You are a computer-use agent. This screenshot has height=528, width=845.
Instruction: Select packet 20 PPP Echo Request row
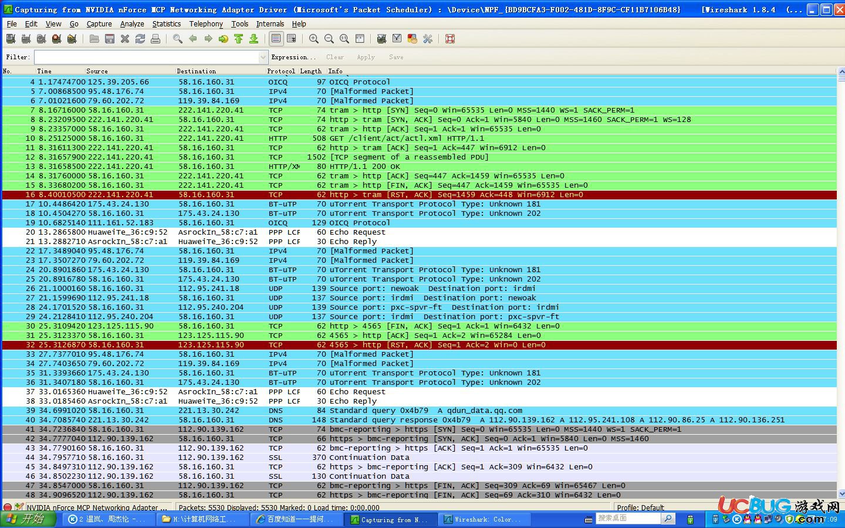point(419,232)
